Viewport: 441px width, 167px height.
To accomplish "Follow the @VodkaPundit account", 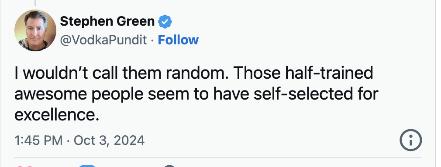I will [178, 40].
